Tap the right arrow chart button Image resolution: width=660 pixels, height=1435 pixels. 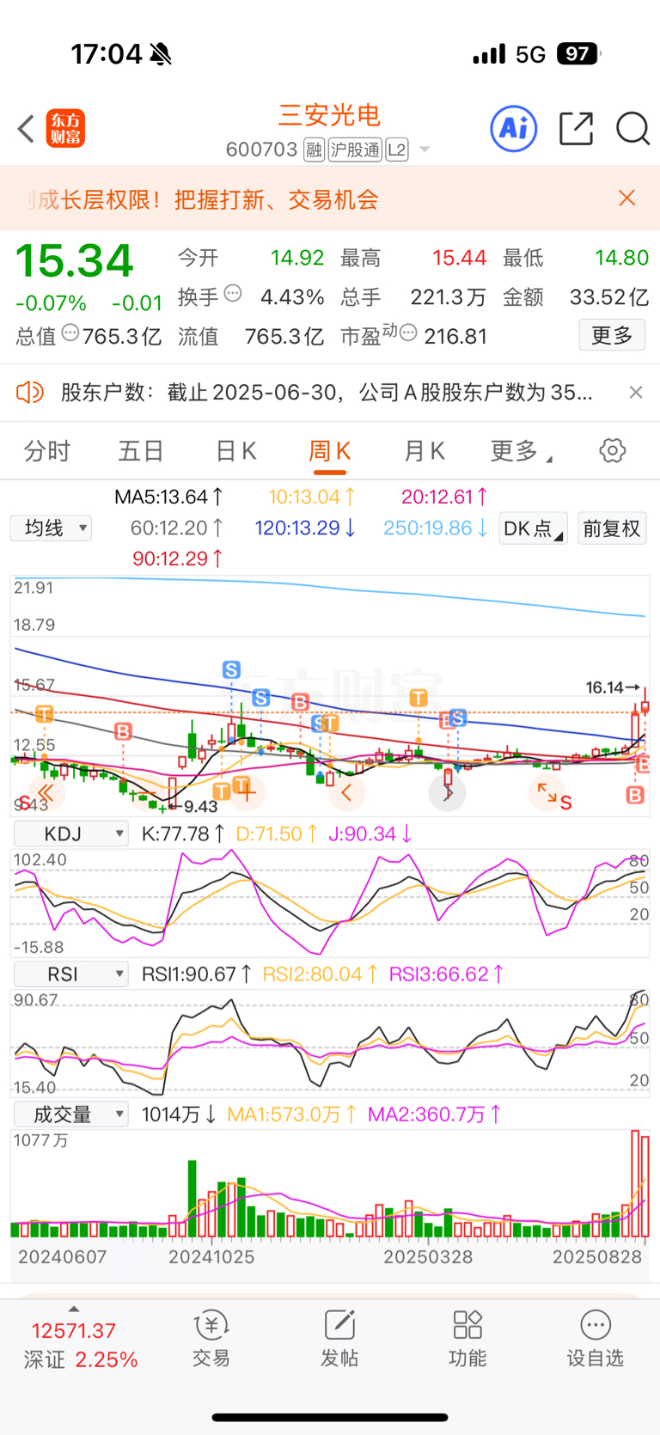[x=448, y=792]
